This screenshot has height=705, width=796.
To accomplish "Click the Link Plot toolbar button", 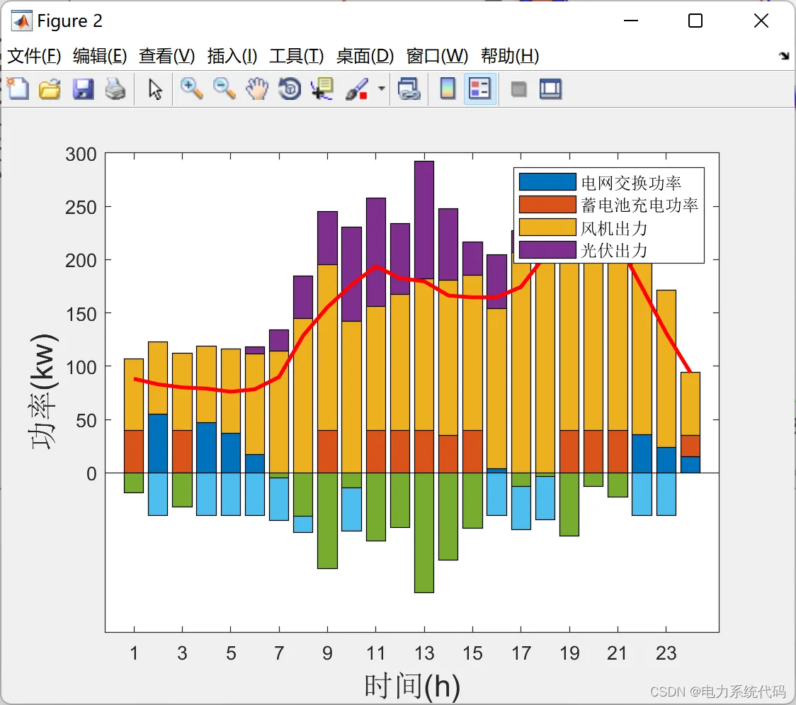I will [x=409, y=89].
